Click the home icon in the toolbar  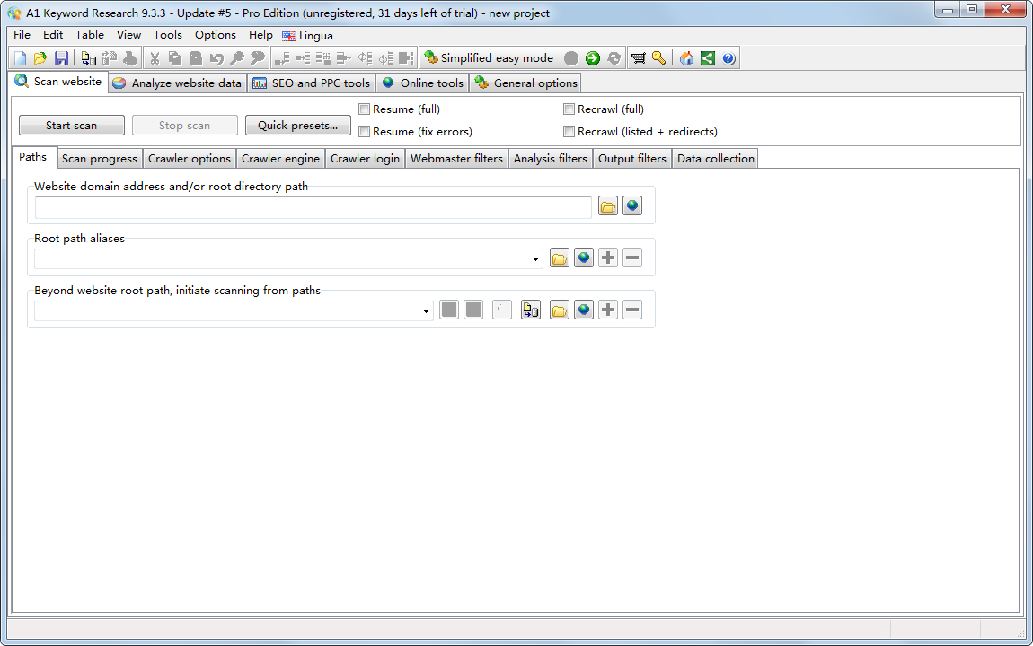click(687, 58)
